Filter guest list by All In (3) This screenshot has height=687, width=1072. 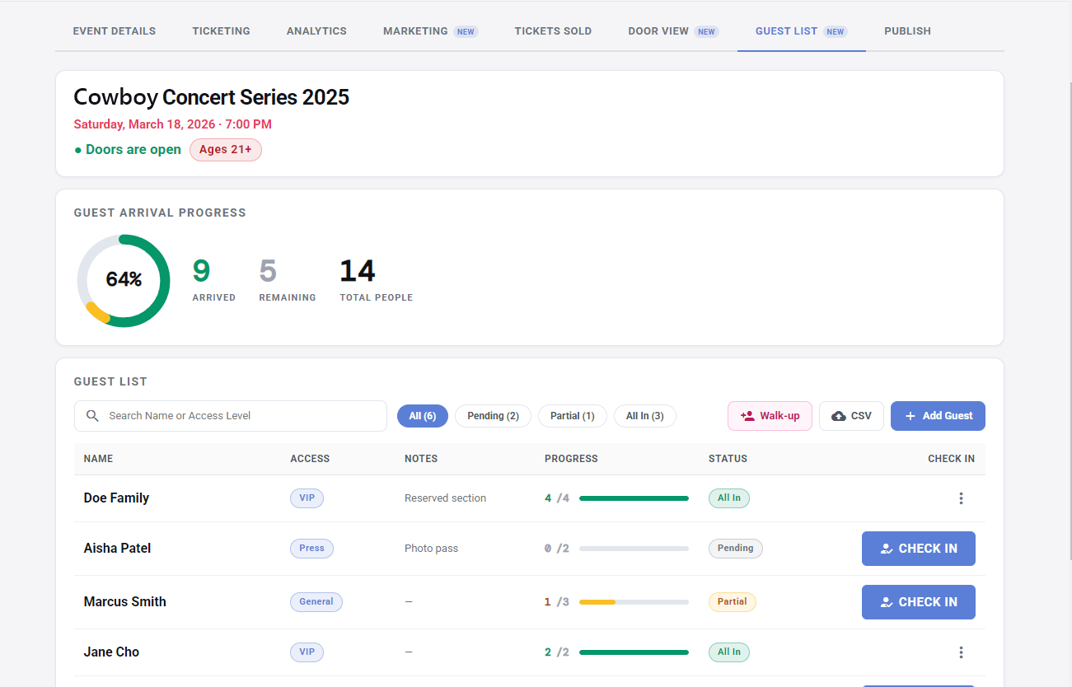point(644,416)
